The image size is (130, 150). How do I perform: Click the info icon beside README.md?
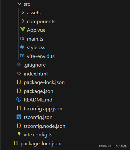19,99
